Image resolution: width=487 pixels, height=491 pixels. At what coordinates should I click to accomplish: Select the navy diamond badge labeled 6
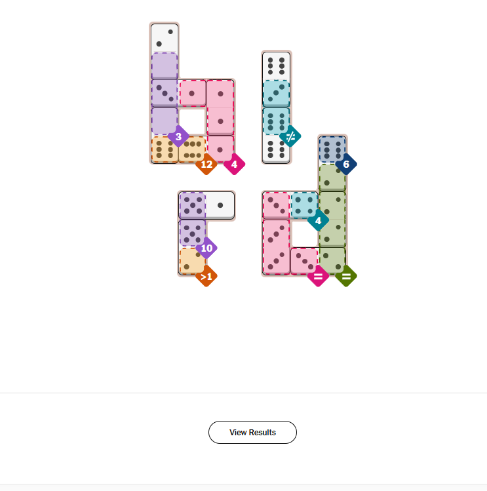pos(346,164)
